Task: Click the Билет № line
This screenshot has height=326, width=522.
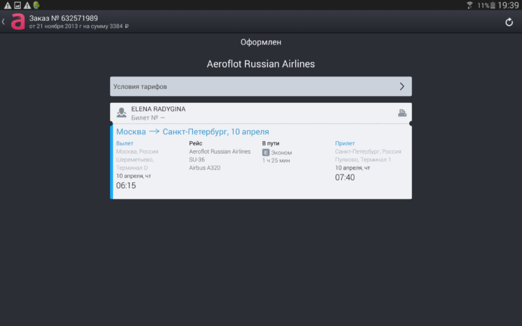Action: tap(148, 117)
